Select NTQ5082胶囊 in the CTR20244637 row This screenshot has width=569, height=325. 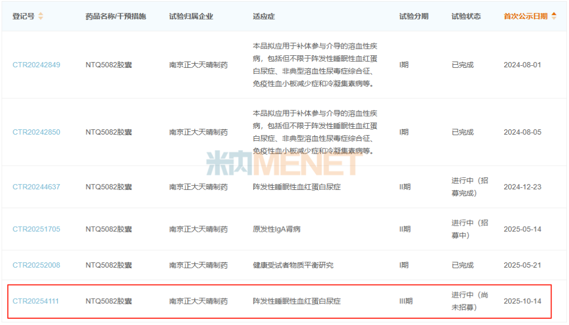tap(109, 187)
